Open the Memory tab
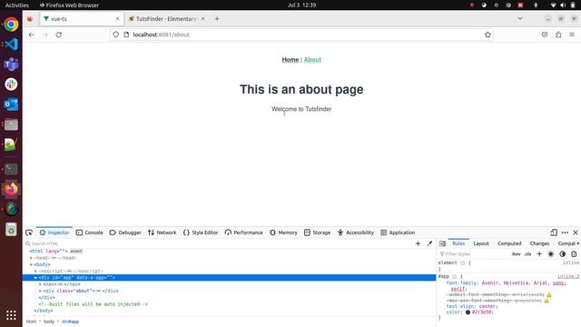The height and width of the screenshot is (327, 581). pyautogui.click(x=283, y=233)
